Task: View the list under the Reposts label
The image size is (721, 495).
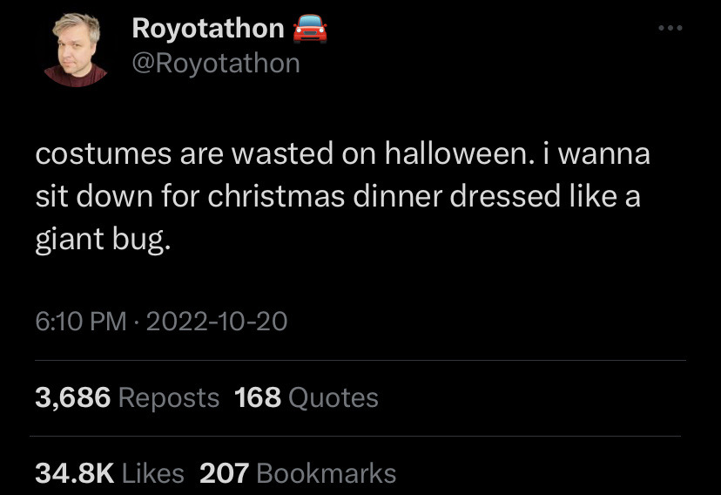Action: 168,398
